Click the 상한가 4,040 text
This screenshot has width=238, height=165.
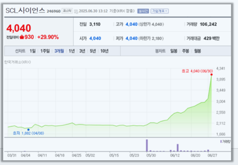coord(151,24)
